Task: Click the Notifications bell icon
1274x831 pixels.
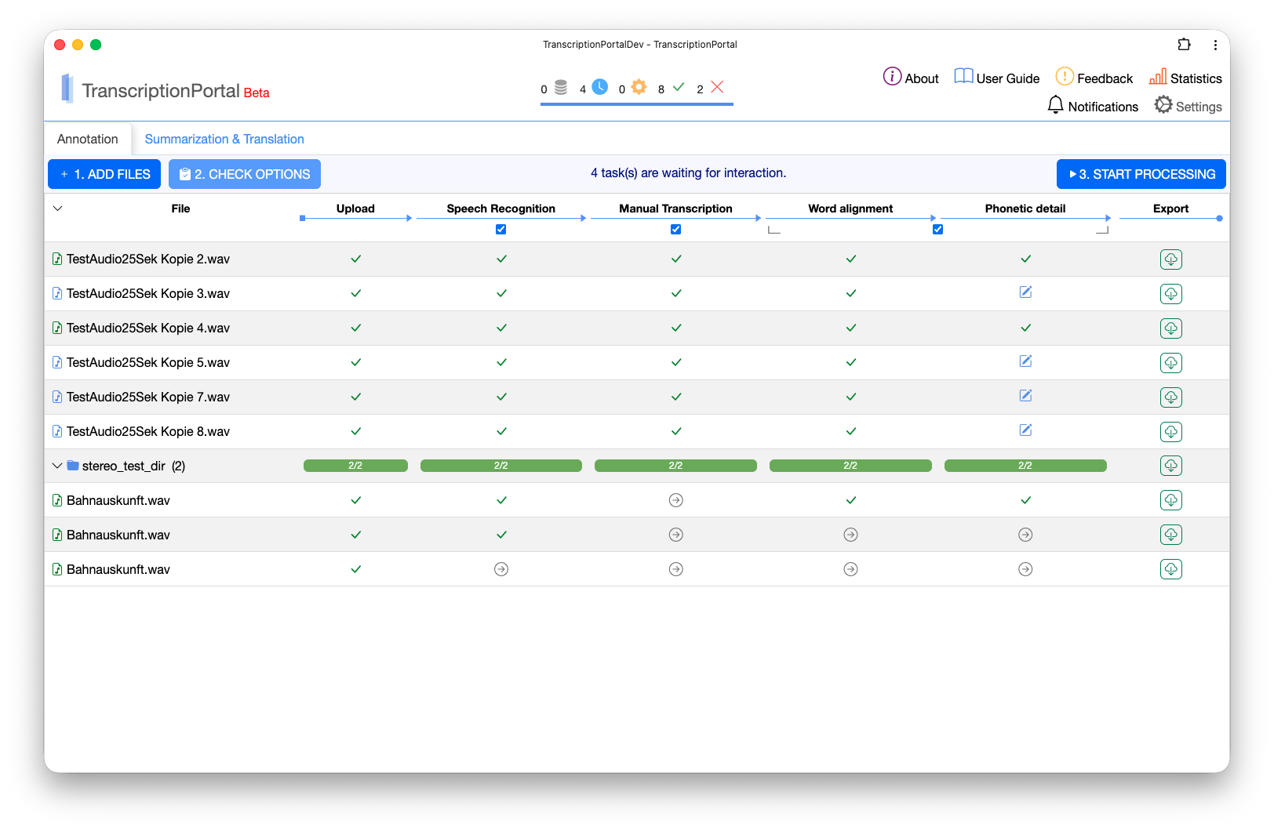Action: [x=1056, y=105]
